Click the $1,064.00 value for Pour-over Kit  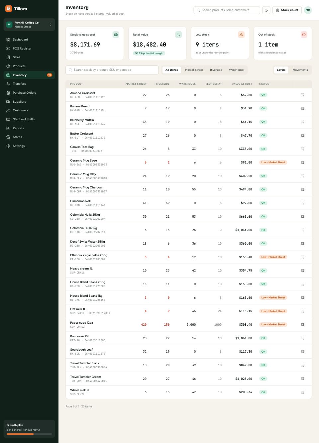click(244, 338)
